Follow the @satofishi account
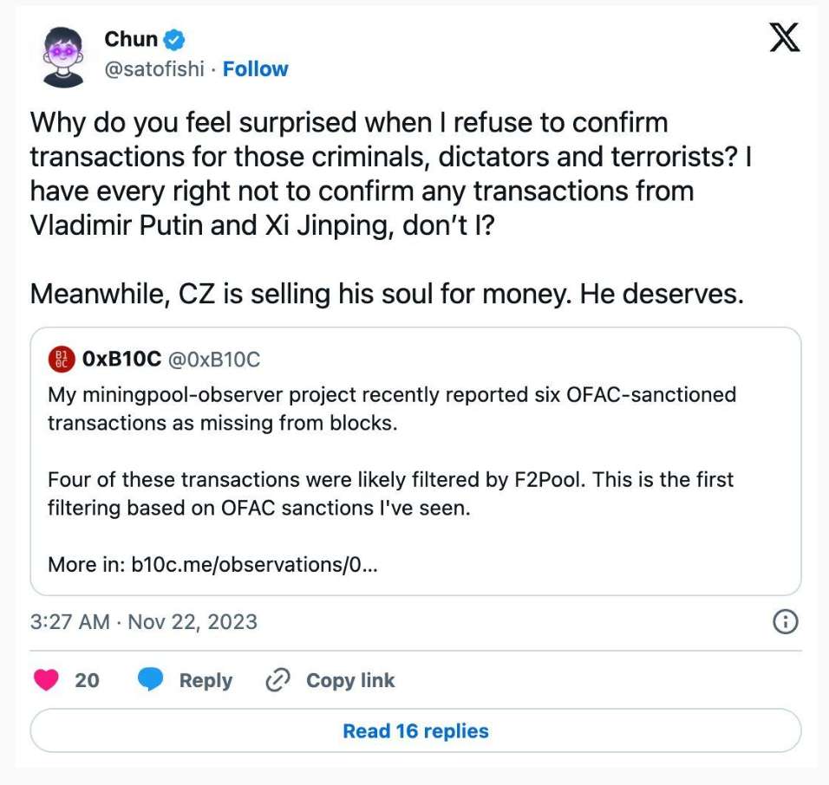 (256, 69)
